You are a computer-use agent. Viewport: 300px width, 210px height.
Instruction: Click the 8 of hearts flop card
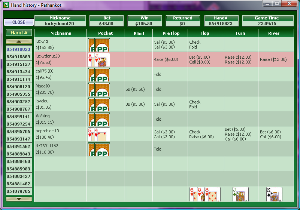(x=212, y=194)
